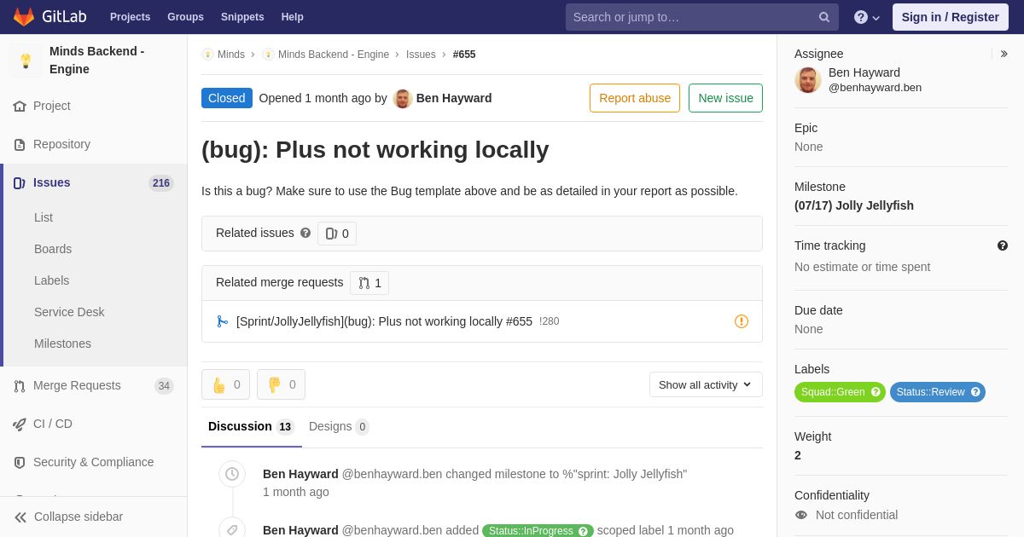
Task: Open the Plus not working locally merge request
Action: (384, 321)
